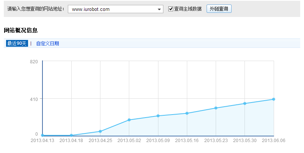Click the data point above 2013.05.16
This screenshot has height=153, width=304.
tap(187, 113)
